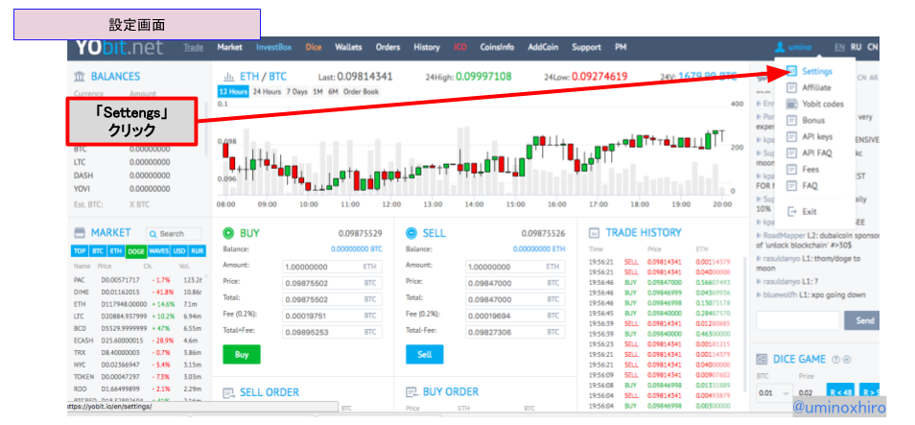This screenshot has height=425, width=915.
Task: Click the Yobit codes card icon
Action: click(791, 104)
